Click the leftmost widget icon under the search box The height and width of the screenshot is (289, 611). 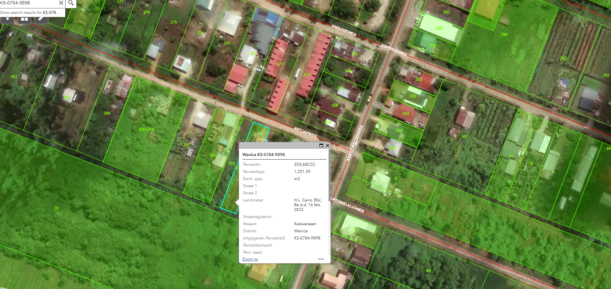click(8, 18)
